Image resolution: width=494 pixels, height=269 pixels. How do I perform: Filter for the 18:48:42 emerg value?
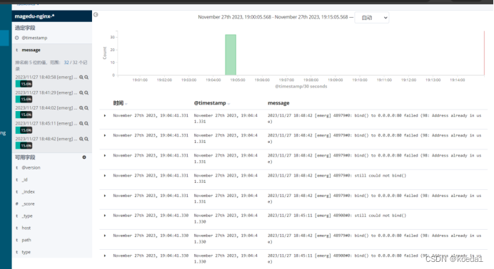81,139
